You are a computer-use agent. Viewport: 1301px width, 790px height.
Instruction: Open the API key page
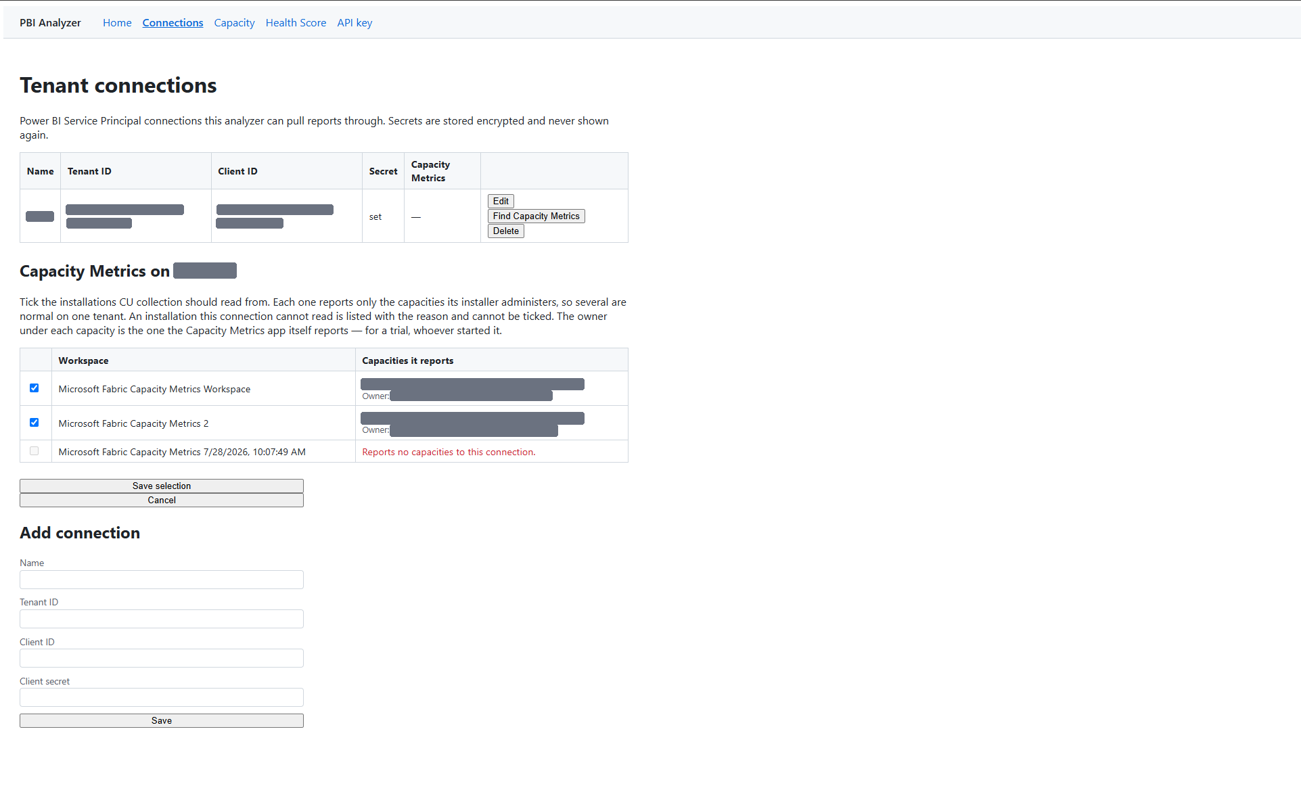[x=355, y=23]
